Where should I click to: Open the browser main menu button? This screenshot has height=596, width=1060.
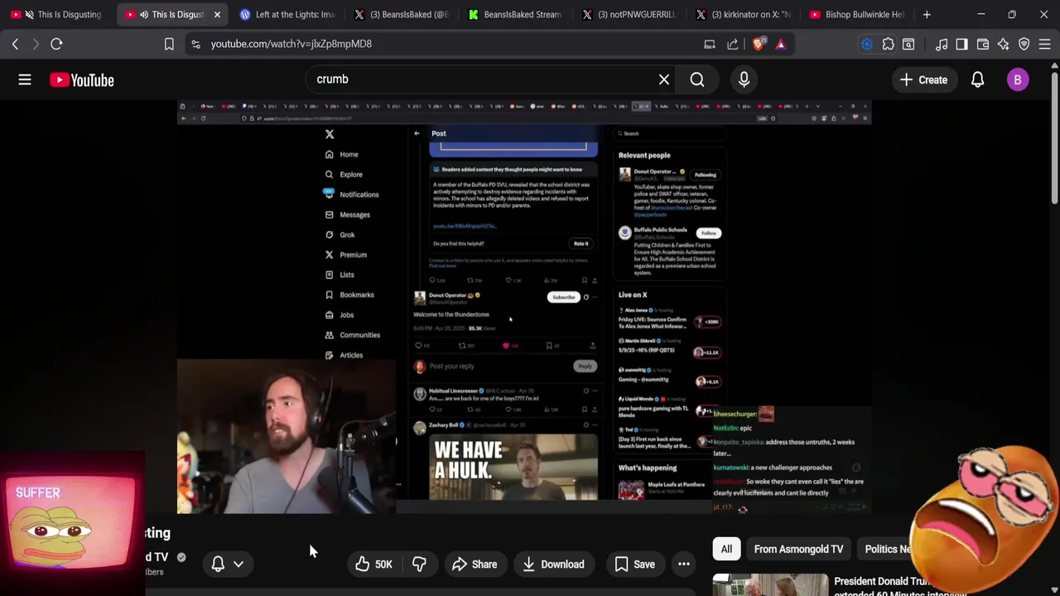tap(1045, 44)
